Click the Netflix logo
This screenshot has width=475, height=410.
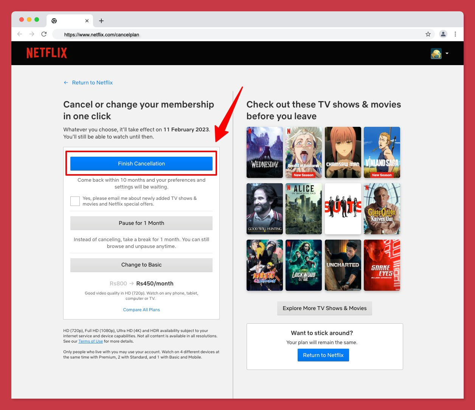[x=47, y=53]
